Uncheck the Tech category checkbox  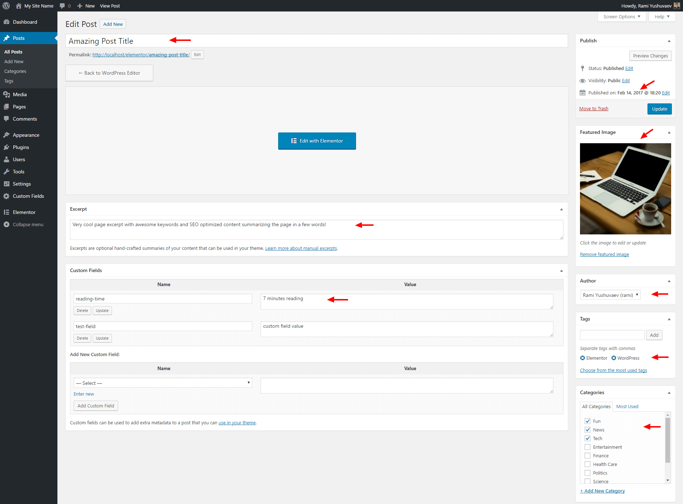pos(588,438)
